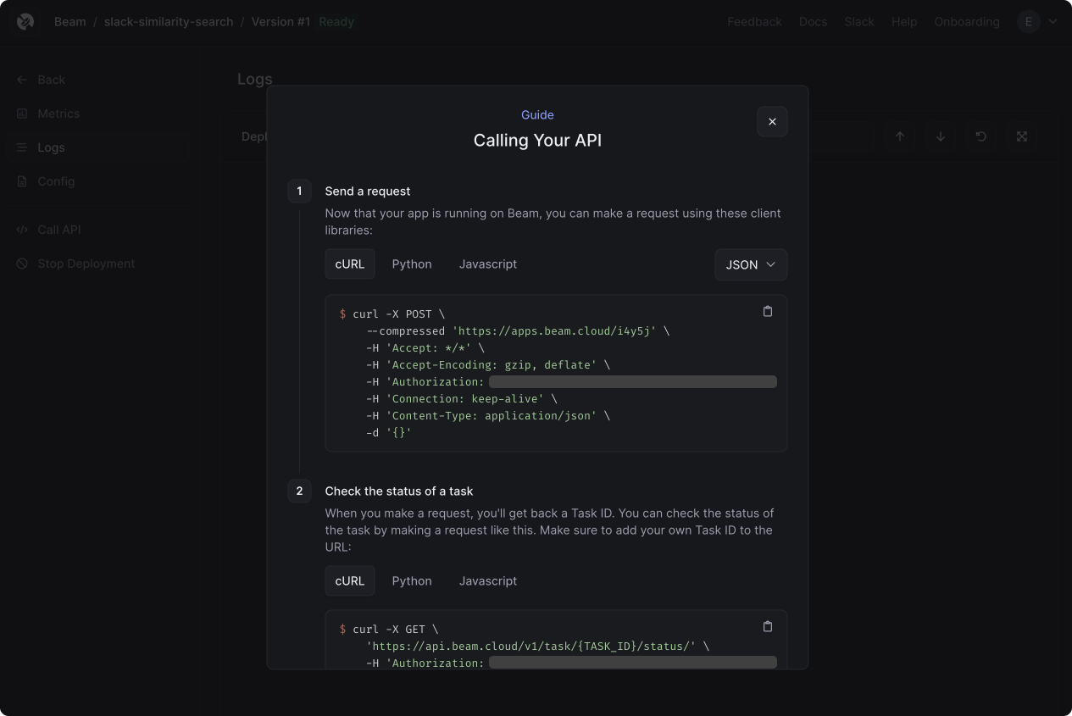
Task: Click the Logs page heading
Action: [x=255, y=79]
